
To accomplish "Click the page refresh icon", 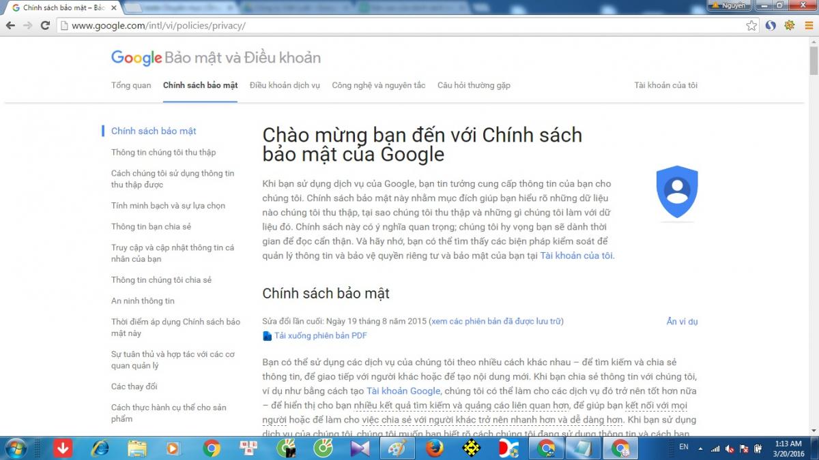I will [x=45, y=25].
